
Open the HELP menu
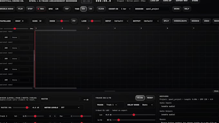click(x=187, y=9)
